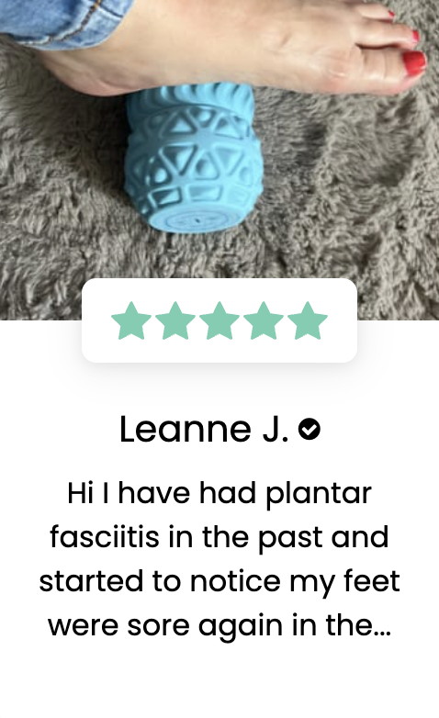Click the line "Hi I have had plantar"

click(219, 493)
